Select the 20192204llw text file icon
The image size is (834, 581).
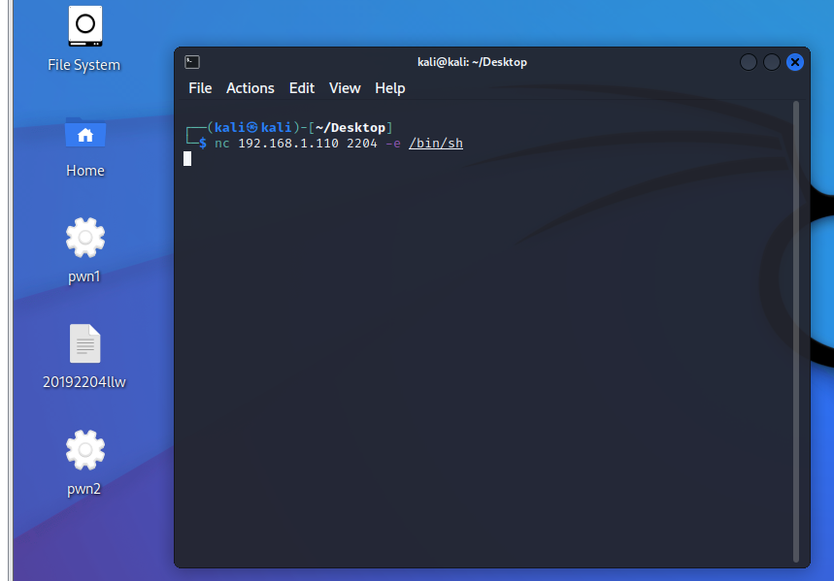pos(85,343)
